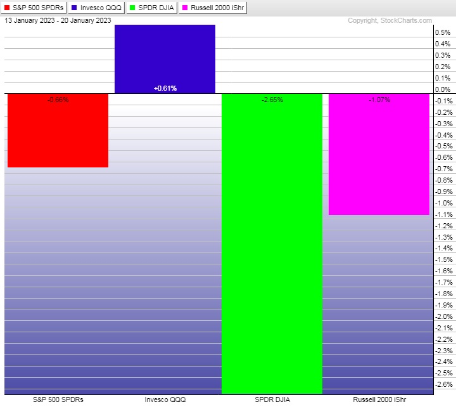Click the -2.6% y-axis tick label
Viewport: 456px width, 409px height.
tap(444, 384)
